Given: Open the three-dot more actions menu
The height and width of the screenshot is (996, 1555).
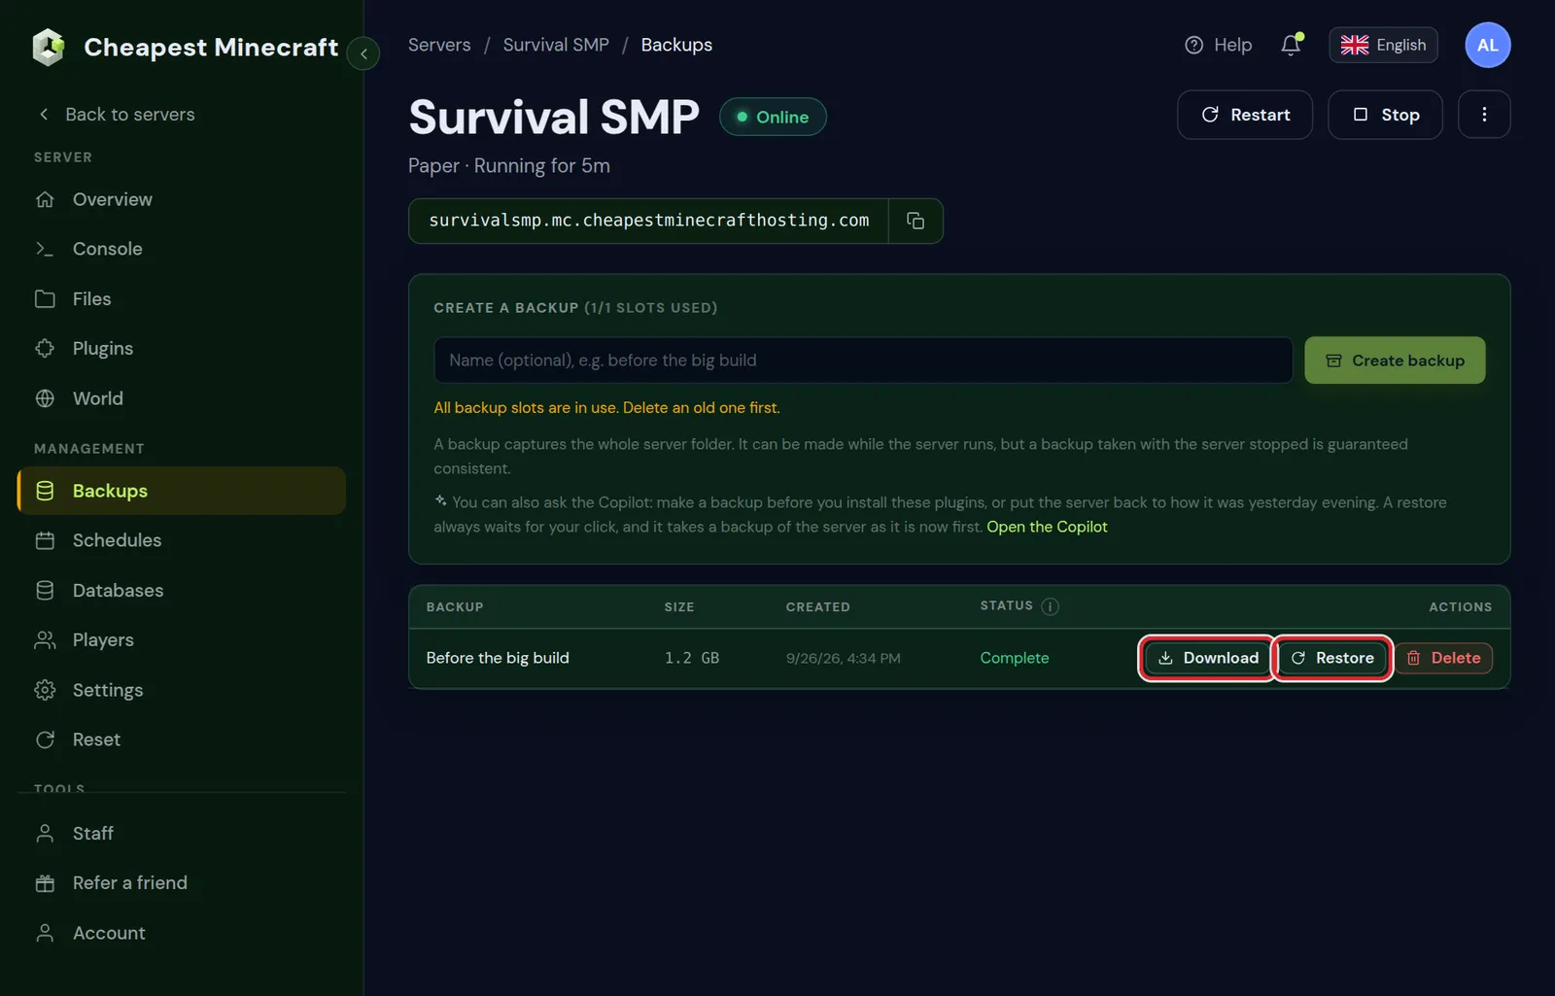Looking at the screenshot, I should 1484,115.
